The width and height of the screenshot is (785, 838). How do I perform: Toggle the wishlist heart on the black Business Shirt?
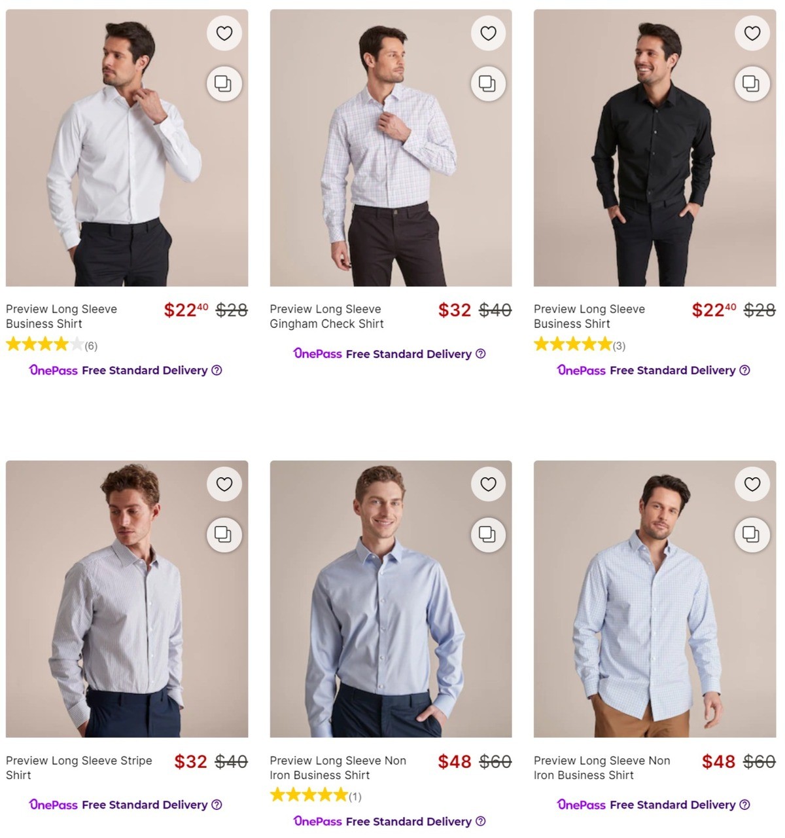click(x=752, y=33)
